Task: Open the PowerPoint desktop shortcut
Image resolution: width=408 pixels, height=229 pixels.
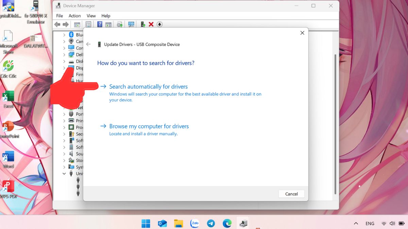Action: click(8, 129)
